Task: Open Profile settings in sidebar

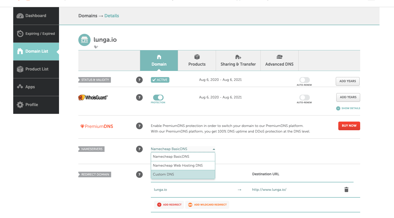Action: pos(36,105)
